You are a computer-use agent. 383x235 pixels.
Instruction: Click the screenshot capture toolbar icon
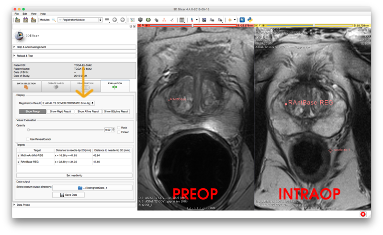(204, 20)
